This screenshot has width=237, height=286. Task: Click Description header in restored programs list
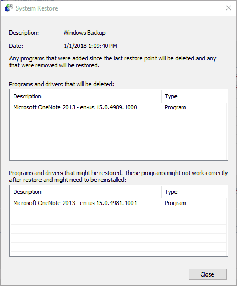[86, 192]
